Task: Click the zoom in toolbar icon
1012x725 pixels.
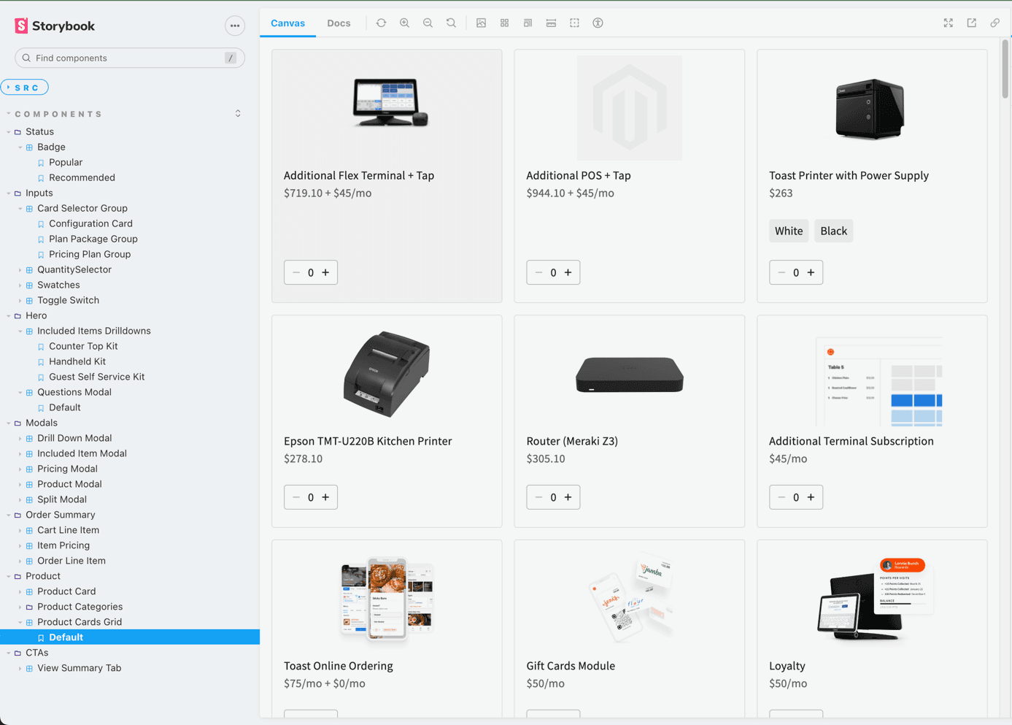Action: coord(404,23)
